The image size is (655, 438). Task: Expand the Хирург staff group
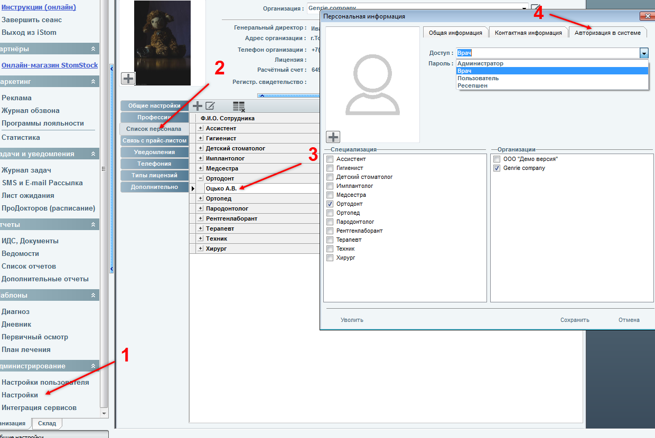(200, 249)
